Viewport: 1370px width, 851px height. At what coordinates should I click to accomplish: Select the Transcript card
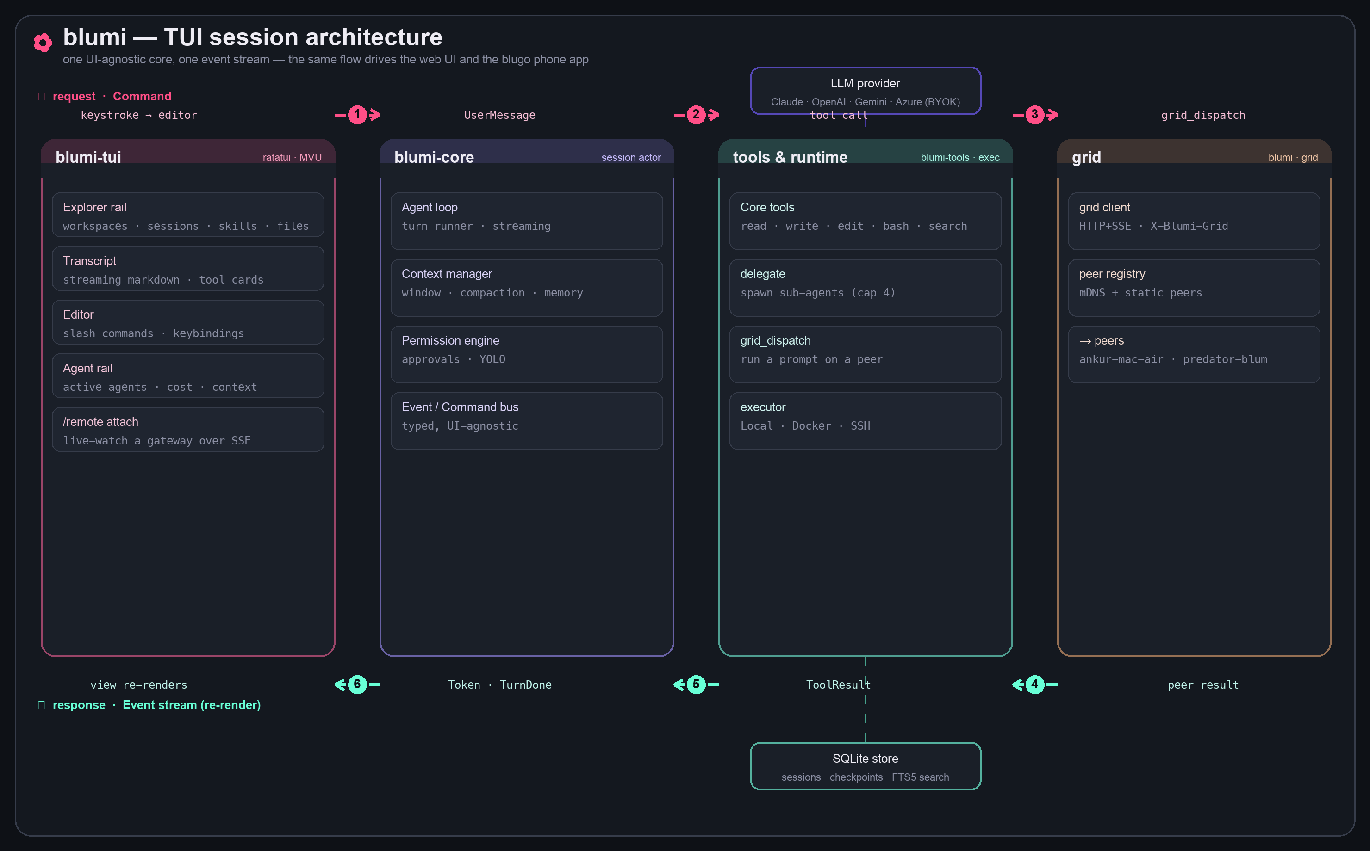[188, 268]
